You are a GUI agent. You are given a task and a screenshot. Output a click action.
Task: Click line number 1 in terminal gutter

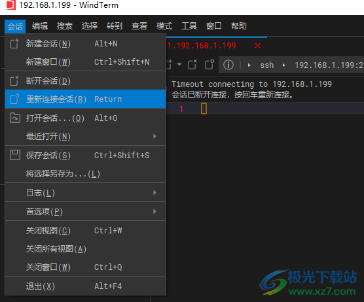181,109
